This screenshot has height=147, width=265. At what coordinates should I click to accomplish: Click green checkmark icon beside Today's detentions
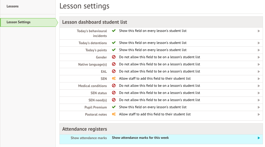(114, 43)
